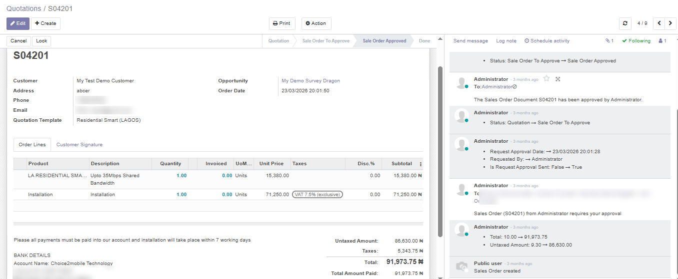The height and width of the screenshot is (279, 678).
Task: Select Sale Order Approved stage
Action: (x=384, y=41)
